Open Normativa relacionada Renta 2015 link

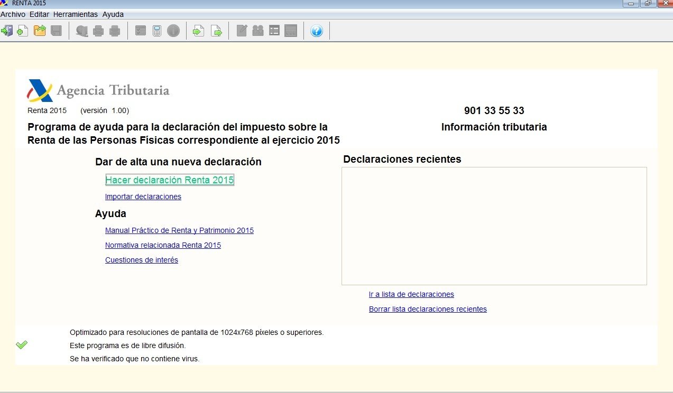click(x=163, y=245)
